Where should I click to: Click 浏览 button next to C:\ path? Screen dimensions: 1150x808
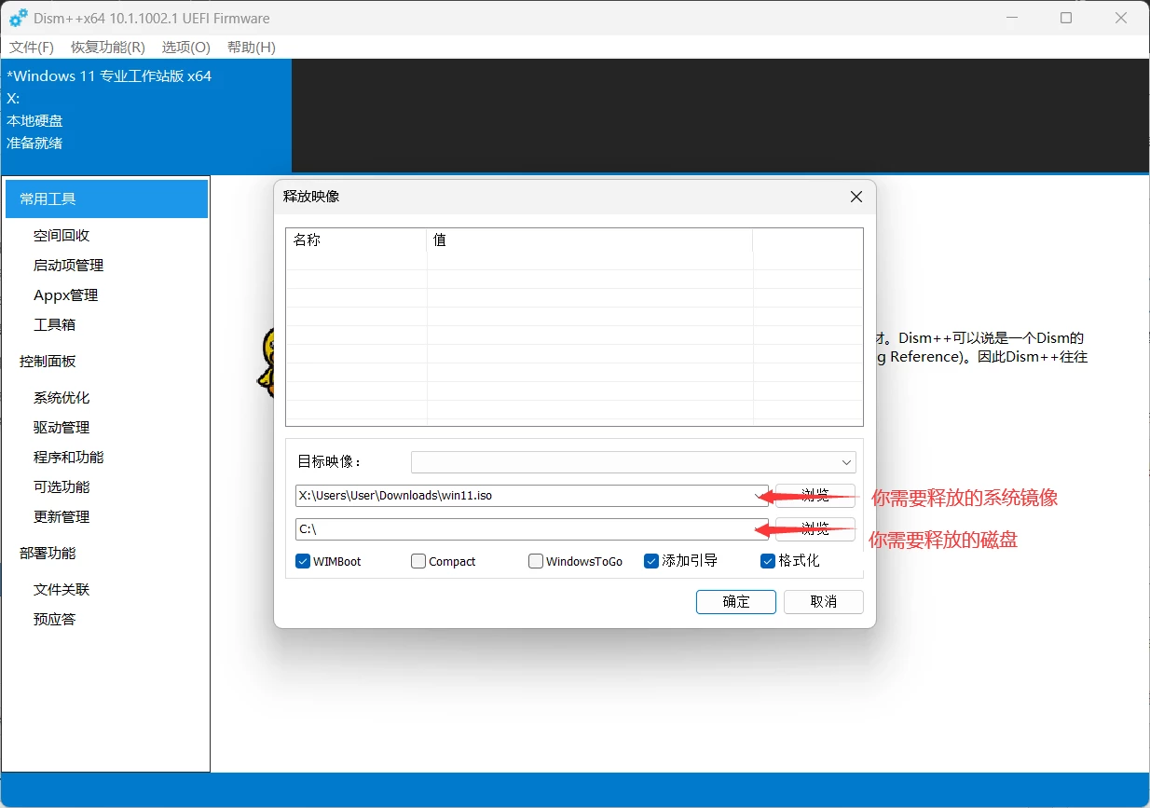815,529
